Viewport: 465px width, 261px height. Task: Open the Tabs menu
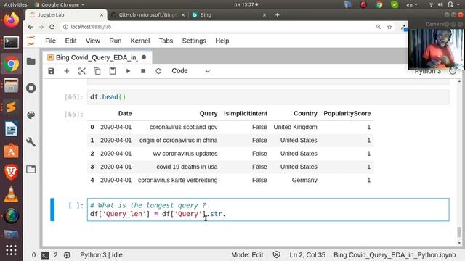[166, 41]
